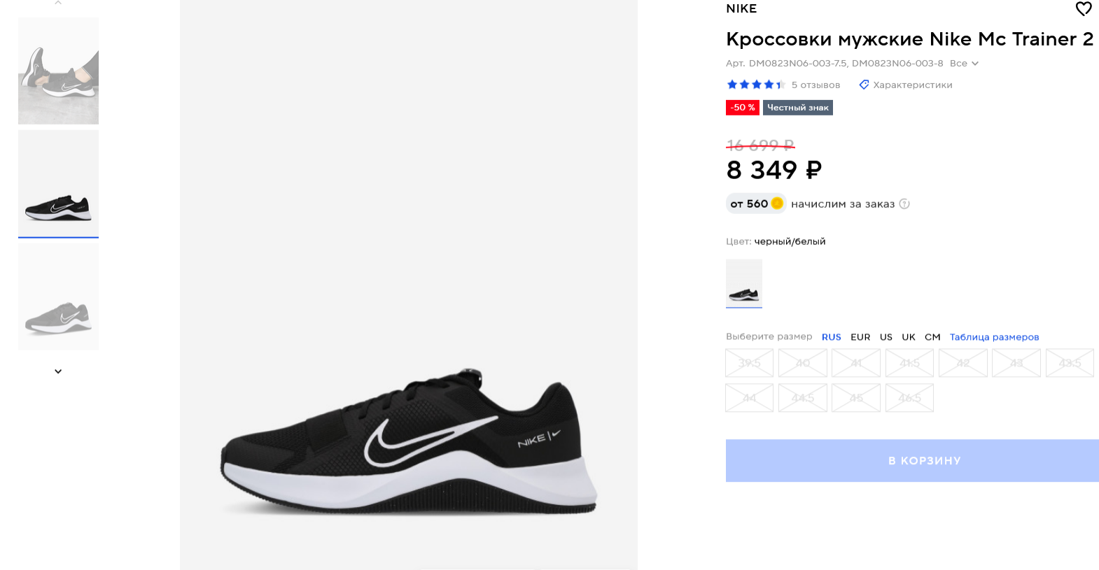This screenshot has width=1099, height=570.
Task: Select size 39.5 option
Action: point(749,363)
